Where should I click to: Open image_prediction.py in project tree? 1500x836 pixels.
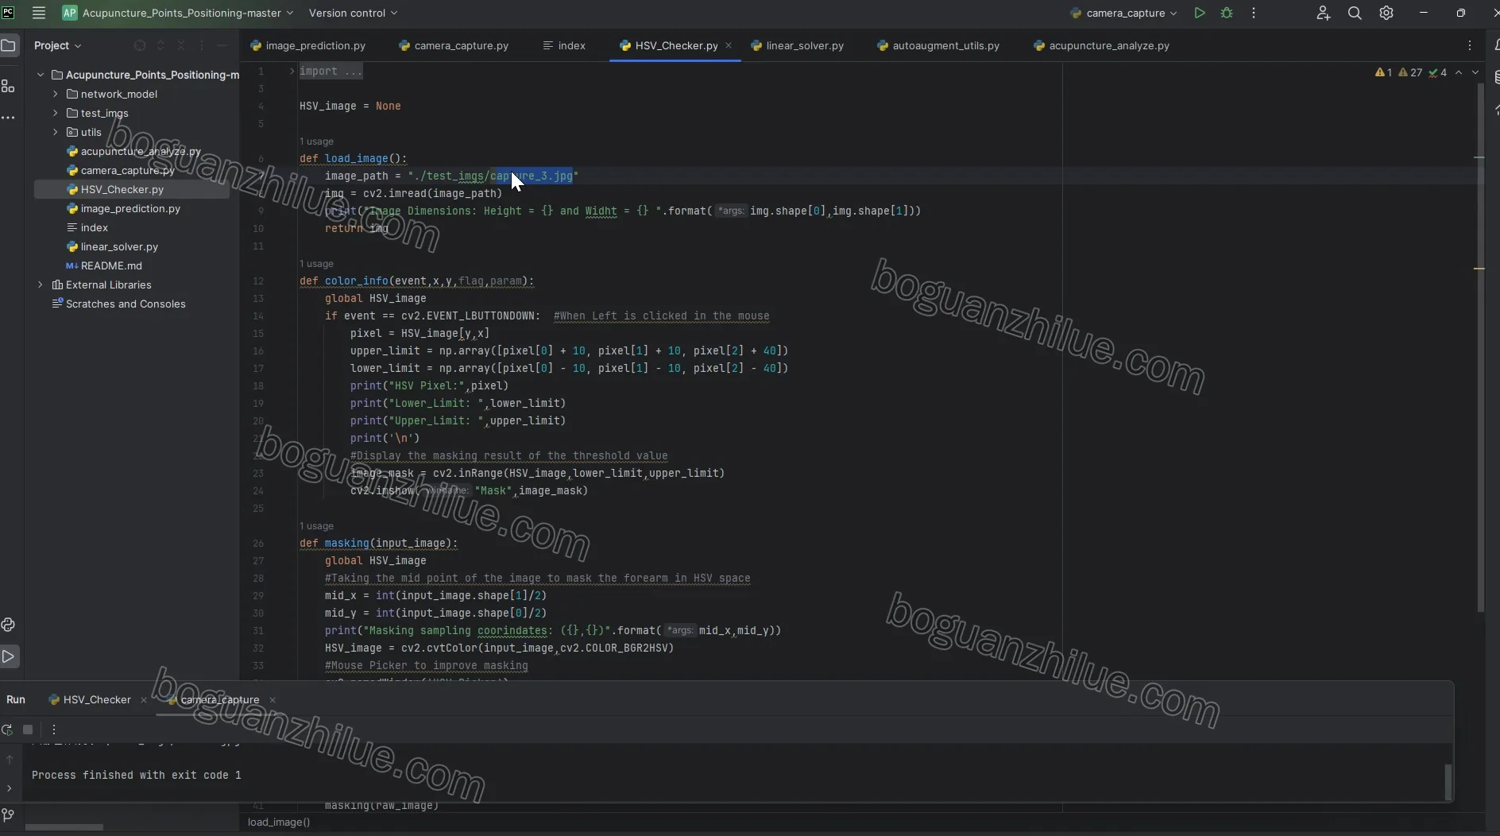coord(123,208)
